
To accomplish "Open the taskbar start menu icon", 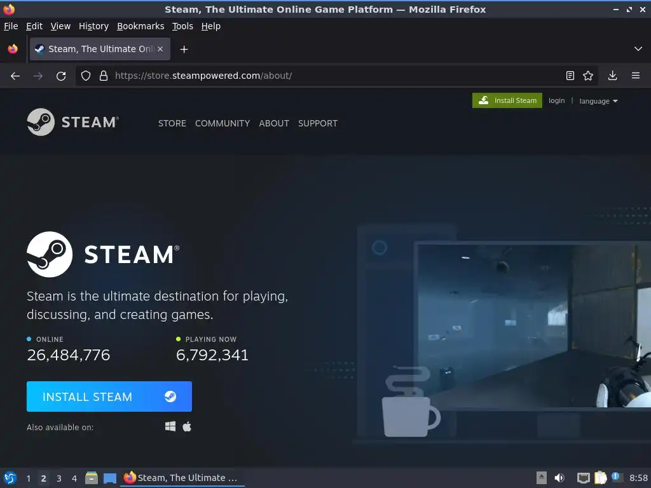I will (10, 478).
